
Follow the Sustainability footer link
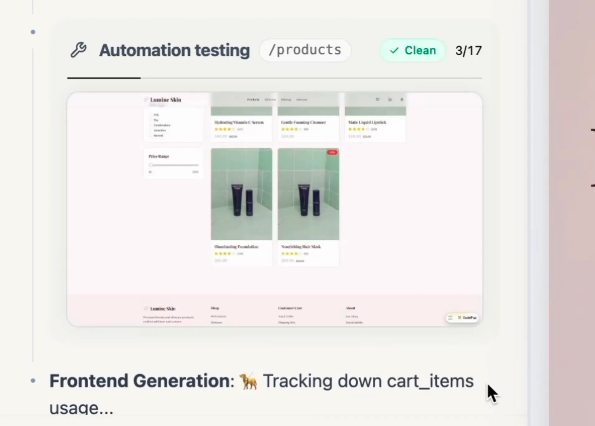(x=354, y=322)
